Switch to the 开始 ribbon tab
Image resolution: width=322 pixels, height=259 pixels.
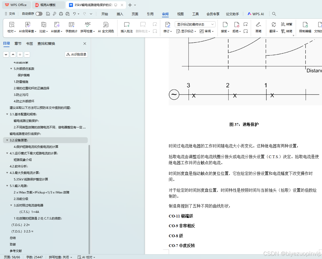[105, 14]
